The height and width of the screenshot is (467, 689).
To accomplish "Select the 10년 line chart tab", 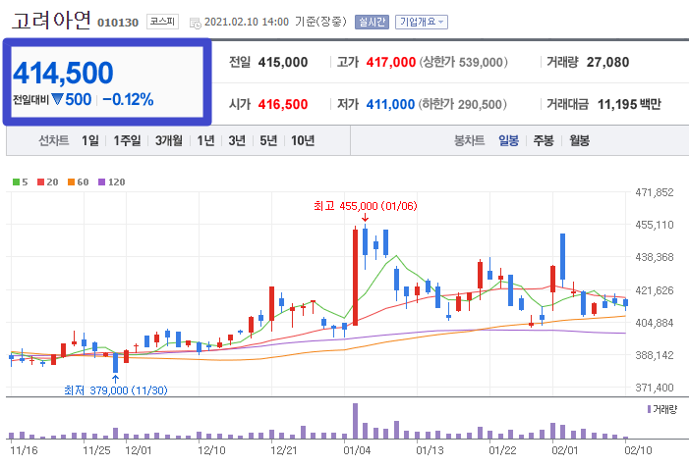I will point(303,140).
